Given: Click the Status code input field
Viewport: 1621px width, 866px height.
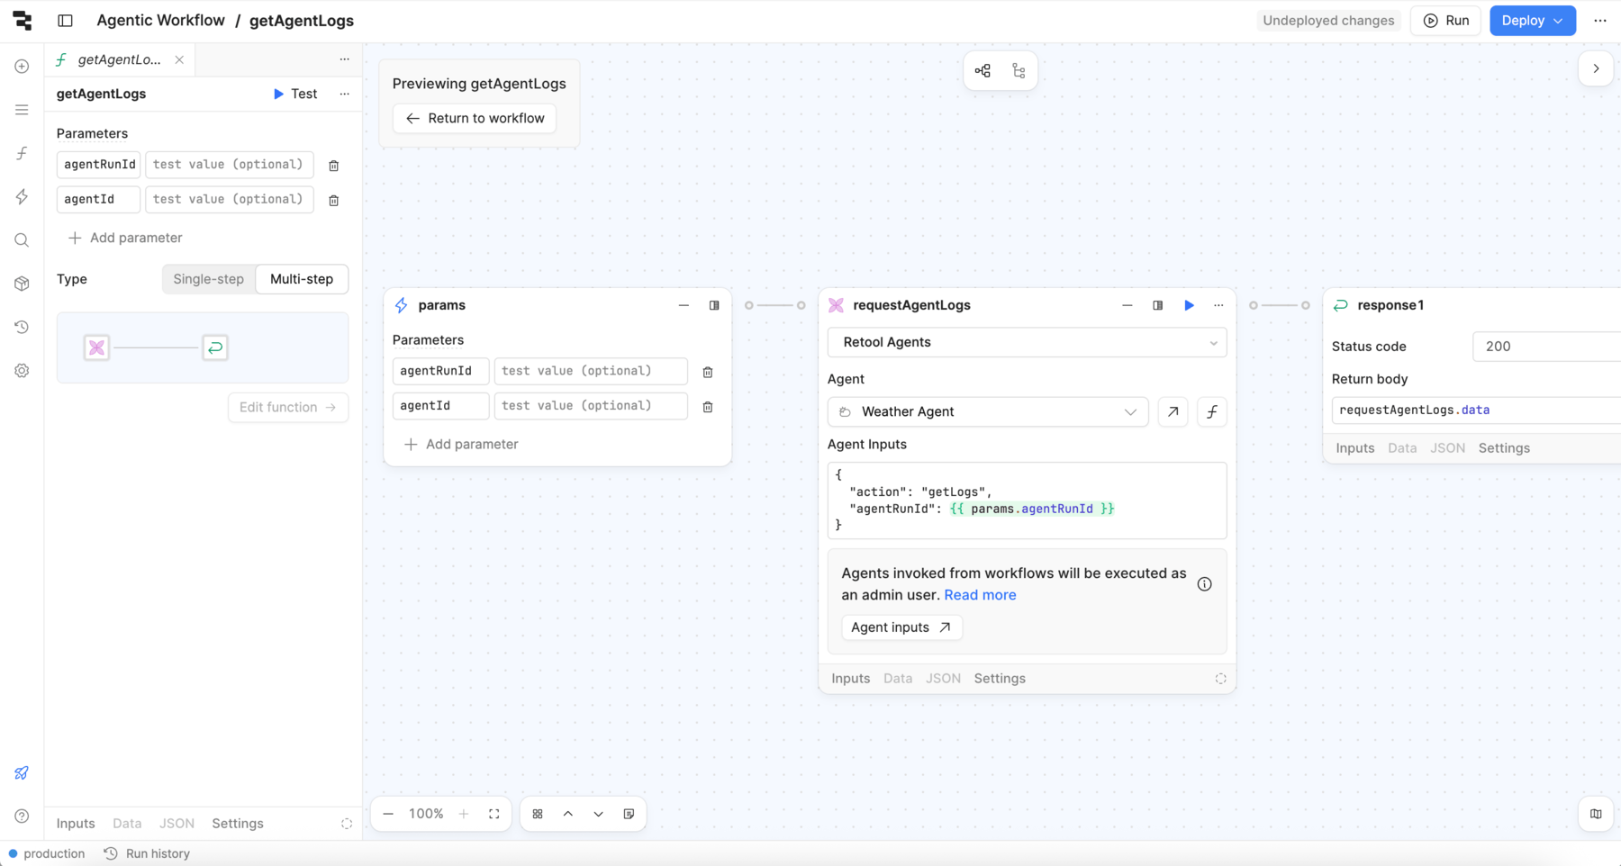Looking at the screenshot, I should tap(1546, 347).
